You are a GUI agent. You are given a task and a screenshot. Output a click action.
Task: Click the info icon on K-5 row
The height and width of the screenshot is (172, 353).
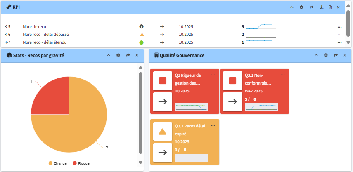[141, 26]
